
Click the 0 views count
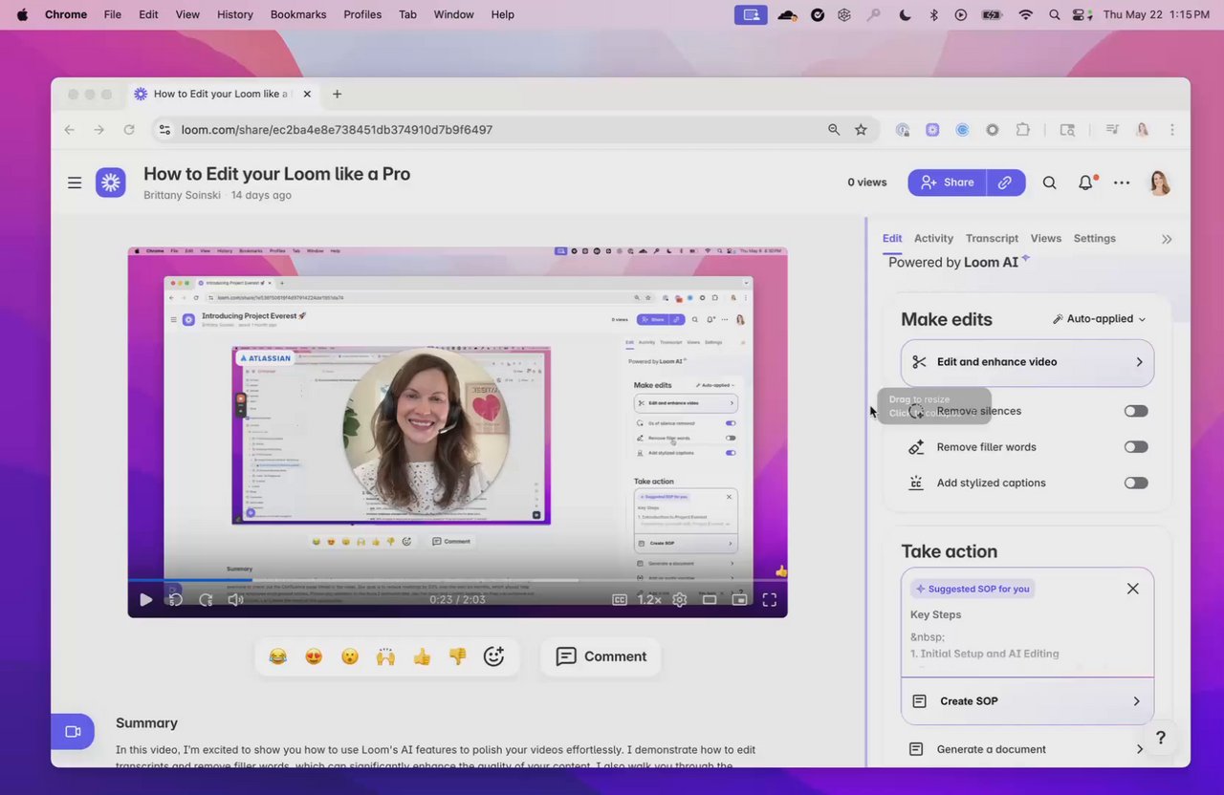(x=867, y=183)
